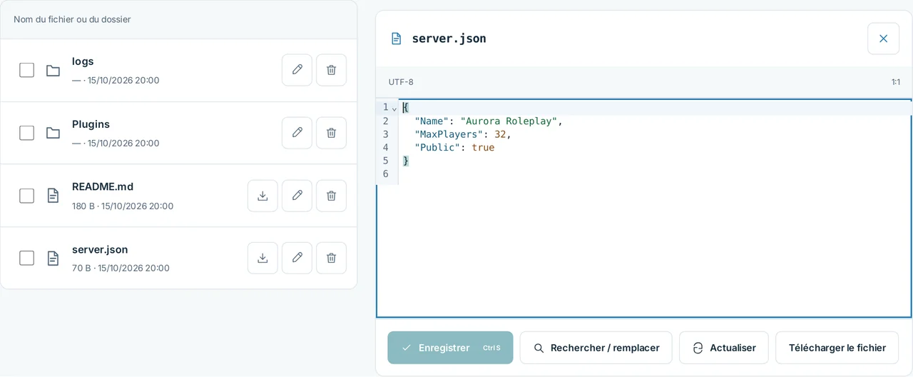Viewport: 913px width, 377px height.
Task: Click the "Public" key on line 4
Action: click(x=437, y=148)
